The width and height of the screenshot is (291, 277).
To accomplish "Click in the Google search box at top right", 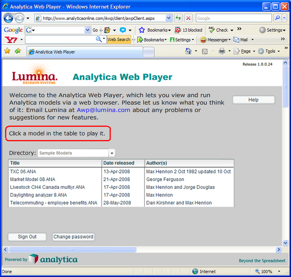I will coord(234,18).
